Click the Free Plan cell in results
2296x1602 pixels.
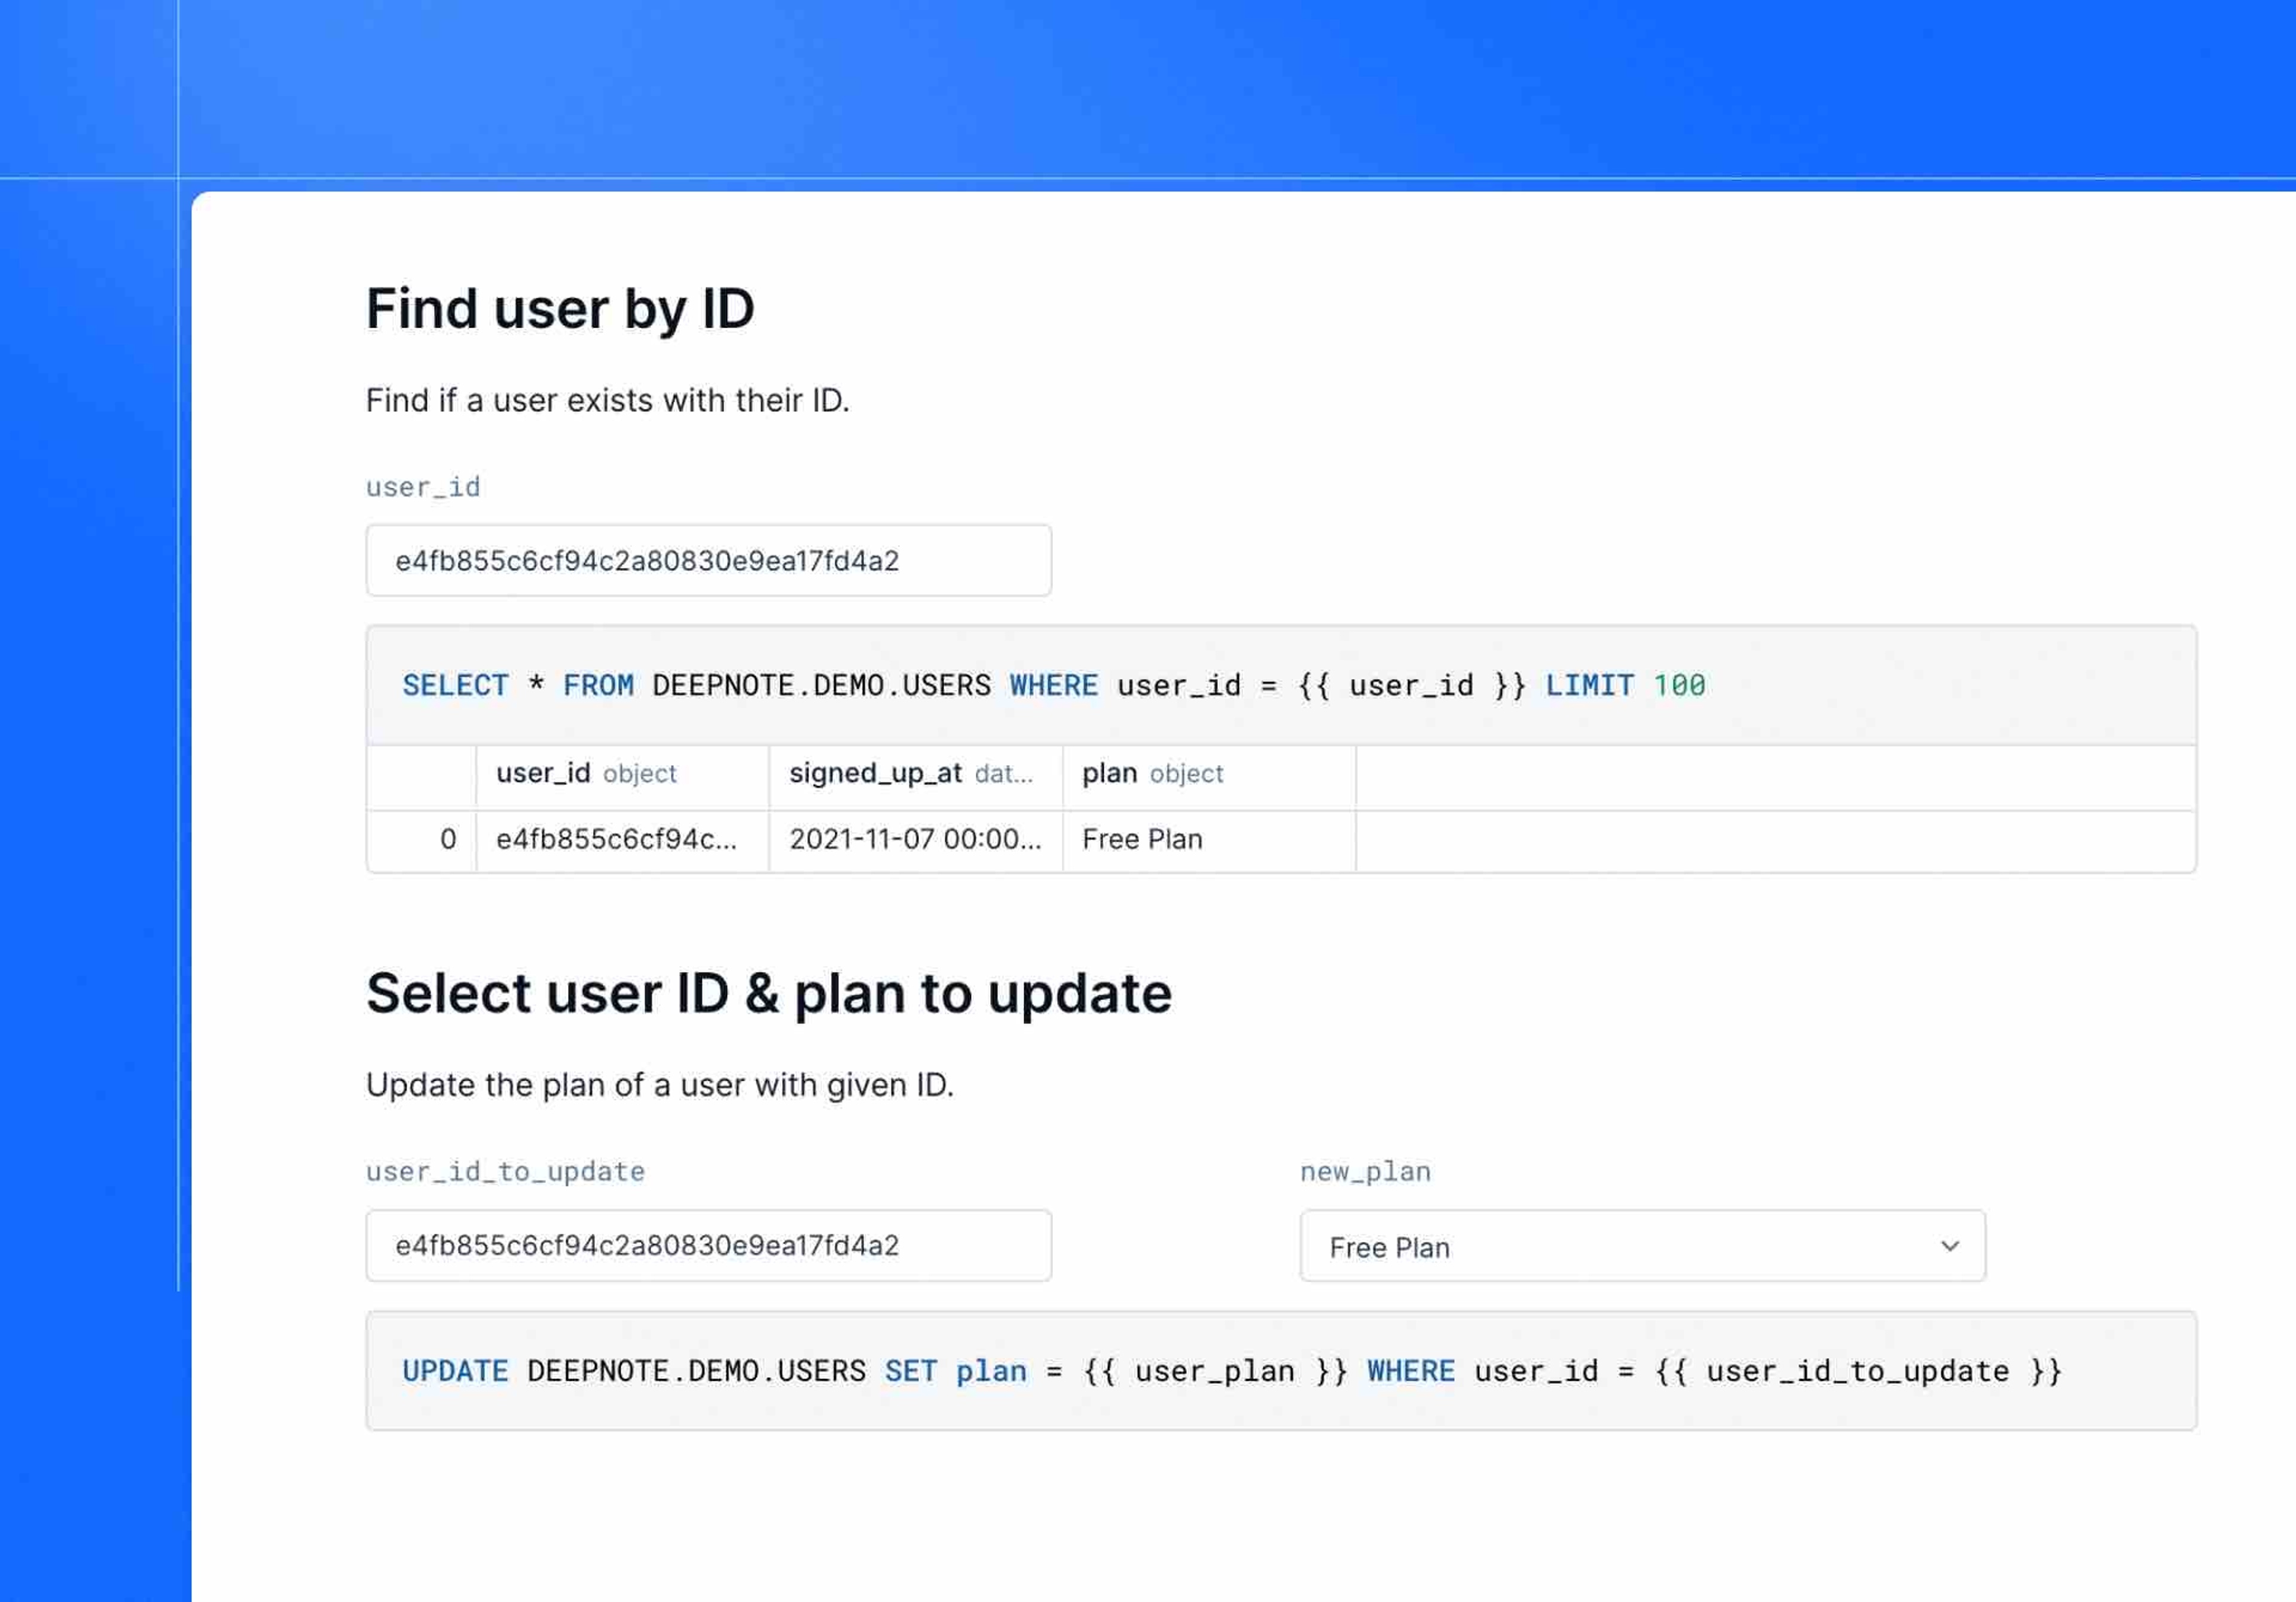1141,839
